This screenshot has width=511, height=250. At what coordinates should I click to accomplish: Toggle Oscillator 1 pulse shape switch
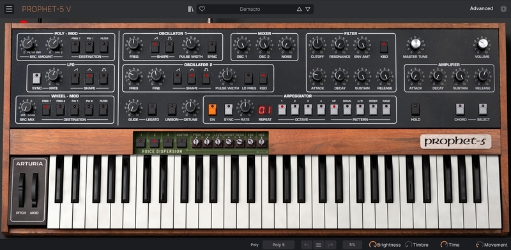coord(169,47)
